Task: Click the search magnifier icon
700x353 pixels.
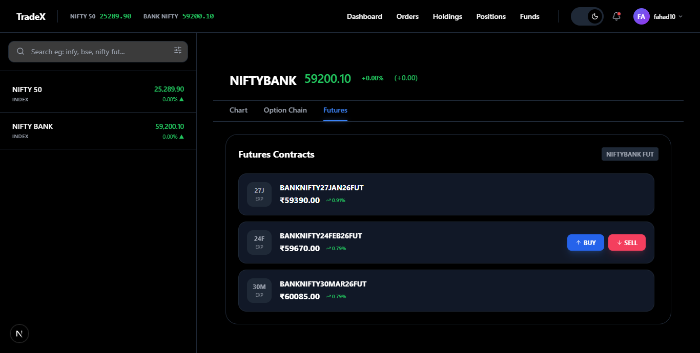Action: [20, 51]
